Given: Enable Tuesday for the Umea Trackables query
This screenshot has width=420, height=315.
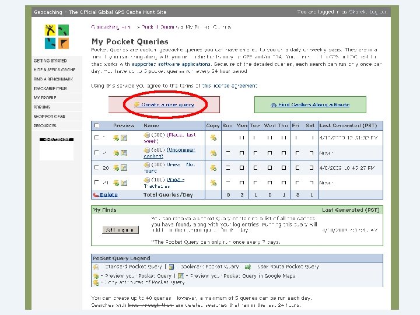Looking at the screenshot, I should click(256, 183).
